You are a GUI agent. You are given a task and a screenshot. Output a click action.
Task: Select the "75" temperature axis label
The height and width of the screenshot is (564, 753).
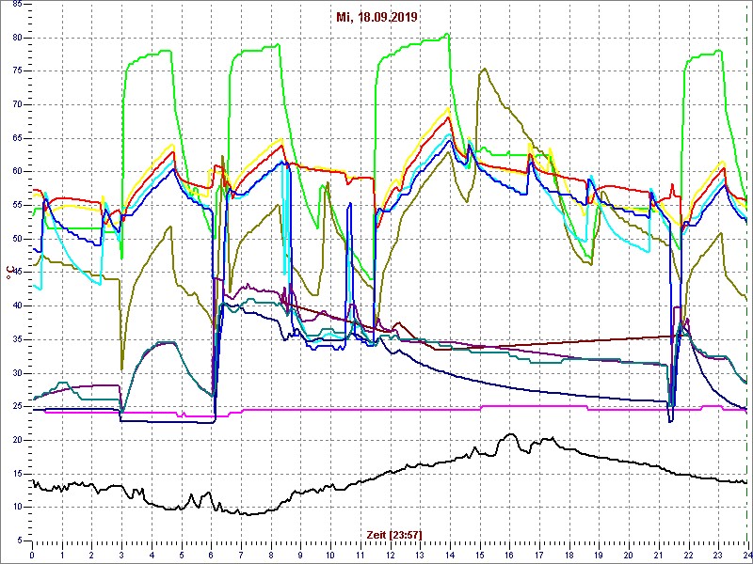coord(17,71)
